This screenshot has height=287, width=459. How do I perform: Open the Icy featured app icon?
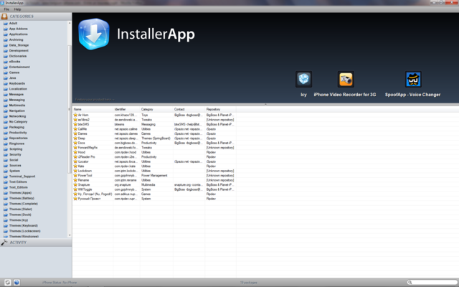pyautogui.click(x=303, y=79)
